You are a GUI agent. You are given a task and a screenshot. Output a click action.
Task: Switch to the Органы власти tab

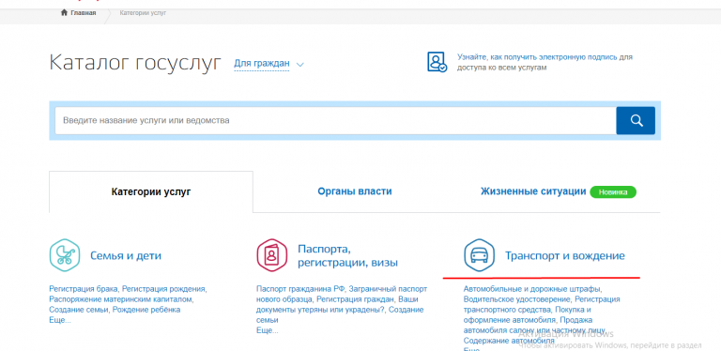coord(355,191)
